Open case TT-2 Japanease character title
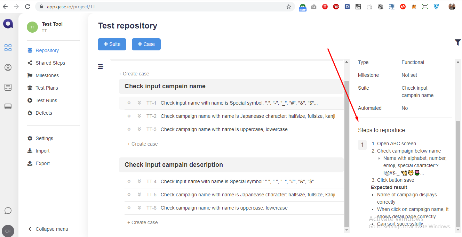 pos(248,116)
